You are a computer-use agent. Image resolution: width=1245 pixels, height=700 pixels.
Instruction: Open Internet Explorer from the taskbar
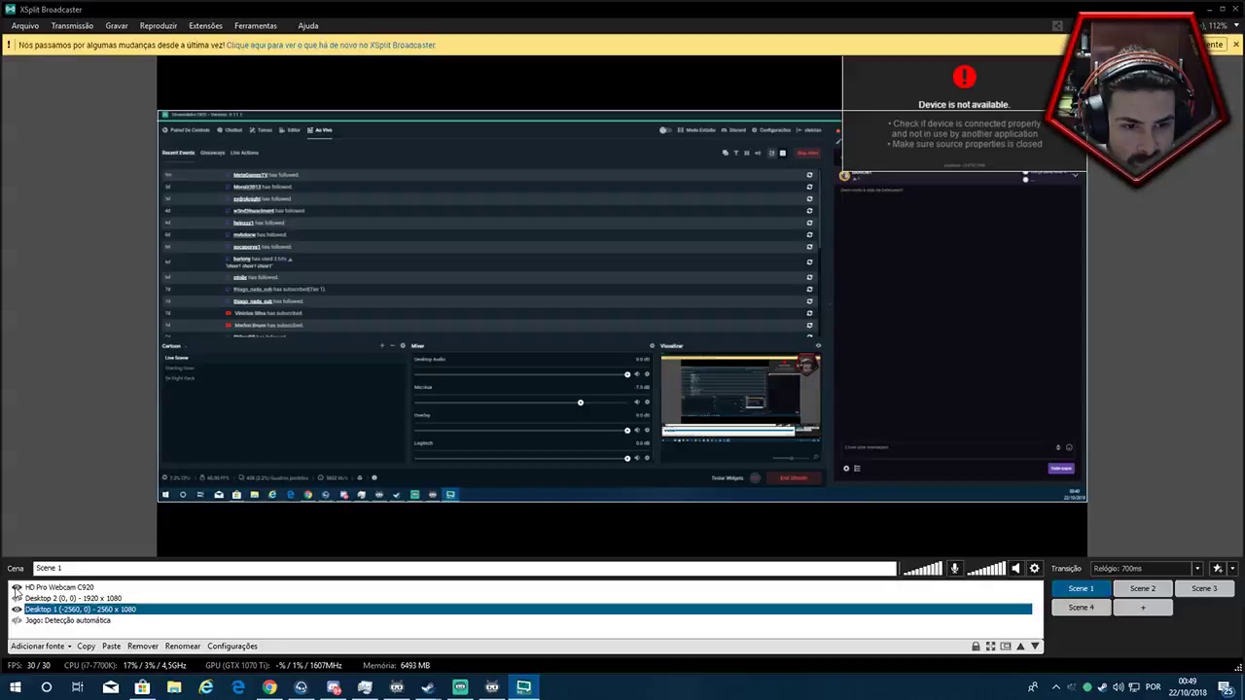tap(206, 687)
